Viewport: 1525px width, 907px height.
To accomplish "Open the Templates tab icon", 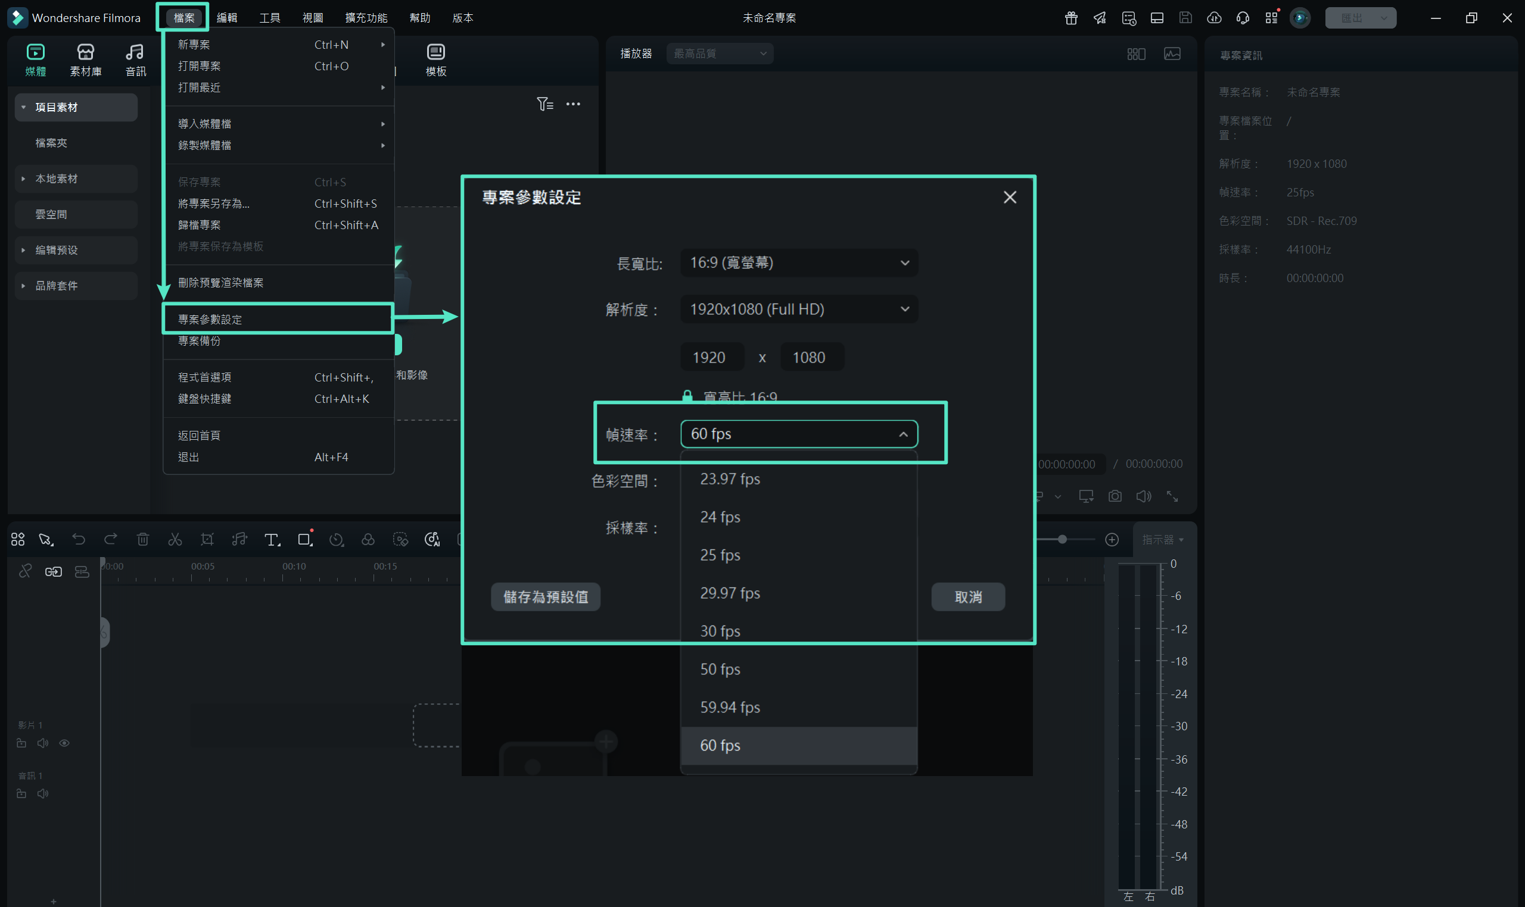I will pos(435,52).
